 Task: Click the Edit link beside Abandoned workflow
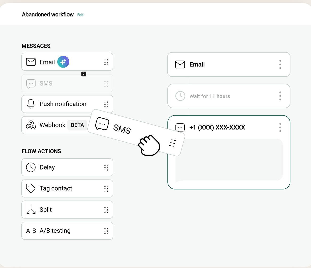[80, 15]
